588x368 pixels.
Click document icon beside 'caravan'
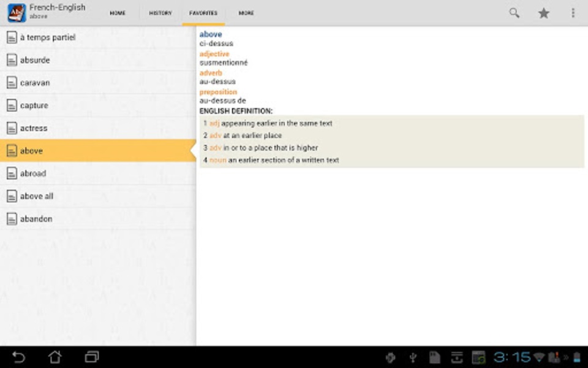pyautogui.click(x=12, y=83)
